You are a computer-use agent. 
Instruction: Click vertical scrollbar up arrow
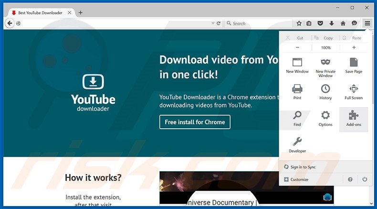(x=372, y=32)
